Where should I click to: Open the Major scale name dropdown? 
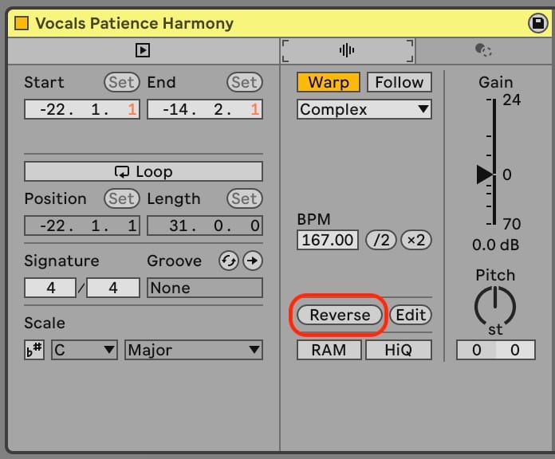point(194,350)
